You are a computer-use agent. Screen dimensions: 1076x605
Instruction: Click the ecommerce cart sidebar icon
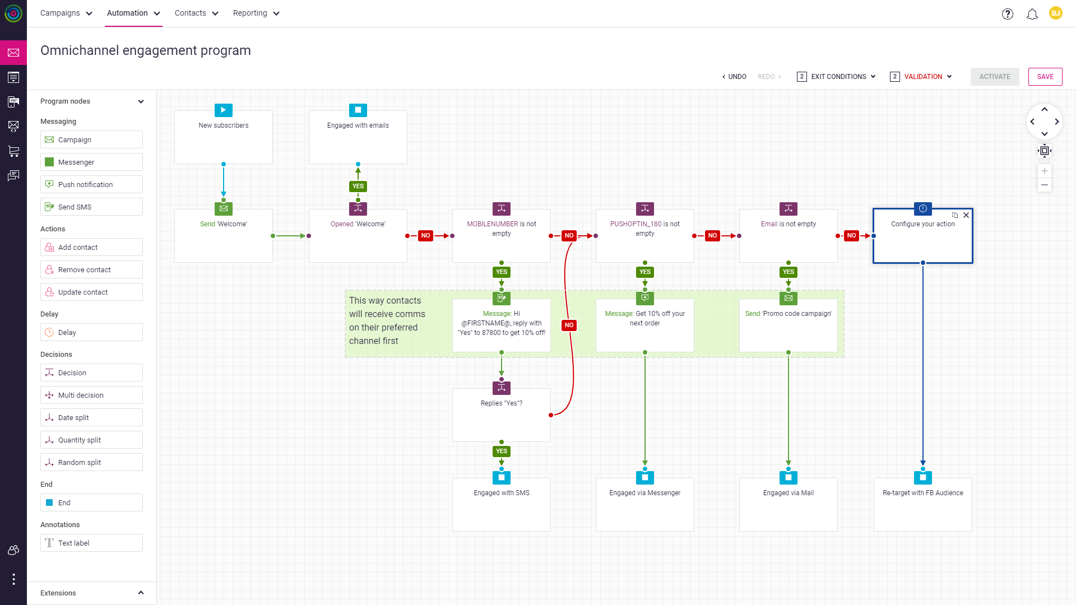13,151
